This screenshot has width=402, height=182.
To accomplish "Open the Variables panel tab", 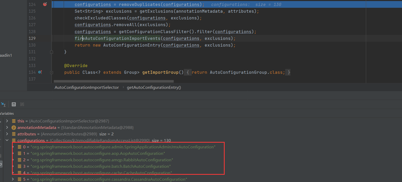I will click(x=7, y=113).
